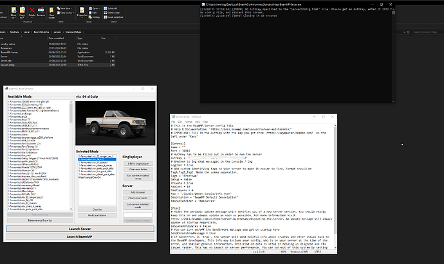Expand the Easy access dropdown
This screenshot has width=444, height=264.
(67, 13)
